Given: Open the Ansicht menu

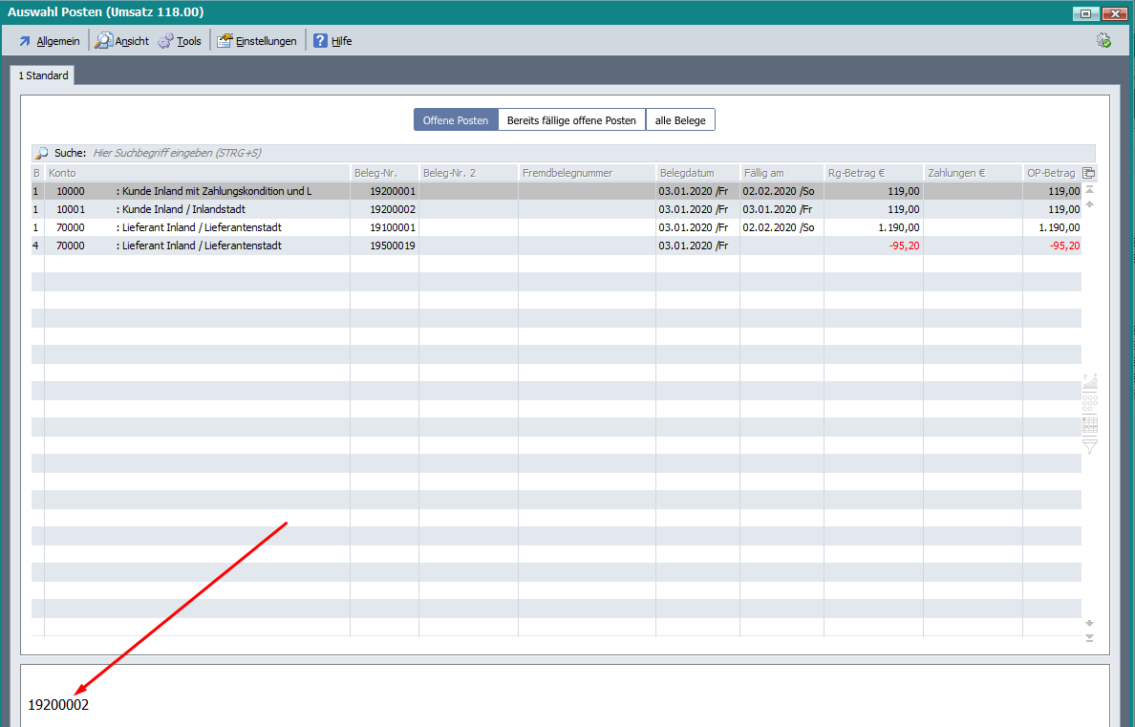Looking at the screenshot, I should [122, 41].
